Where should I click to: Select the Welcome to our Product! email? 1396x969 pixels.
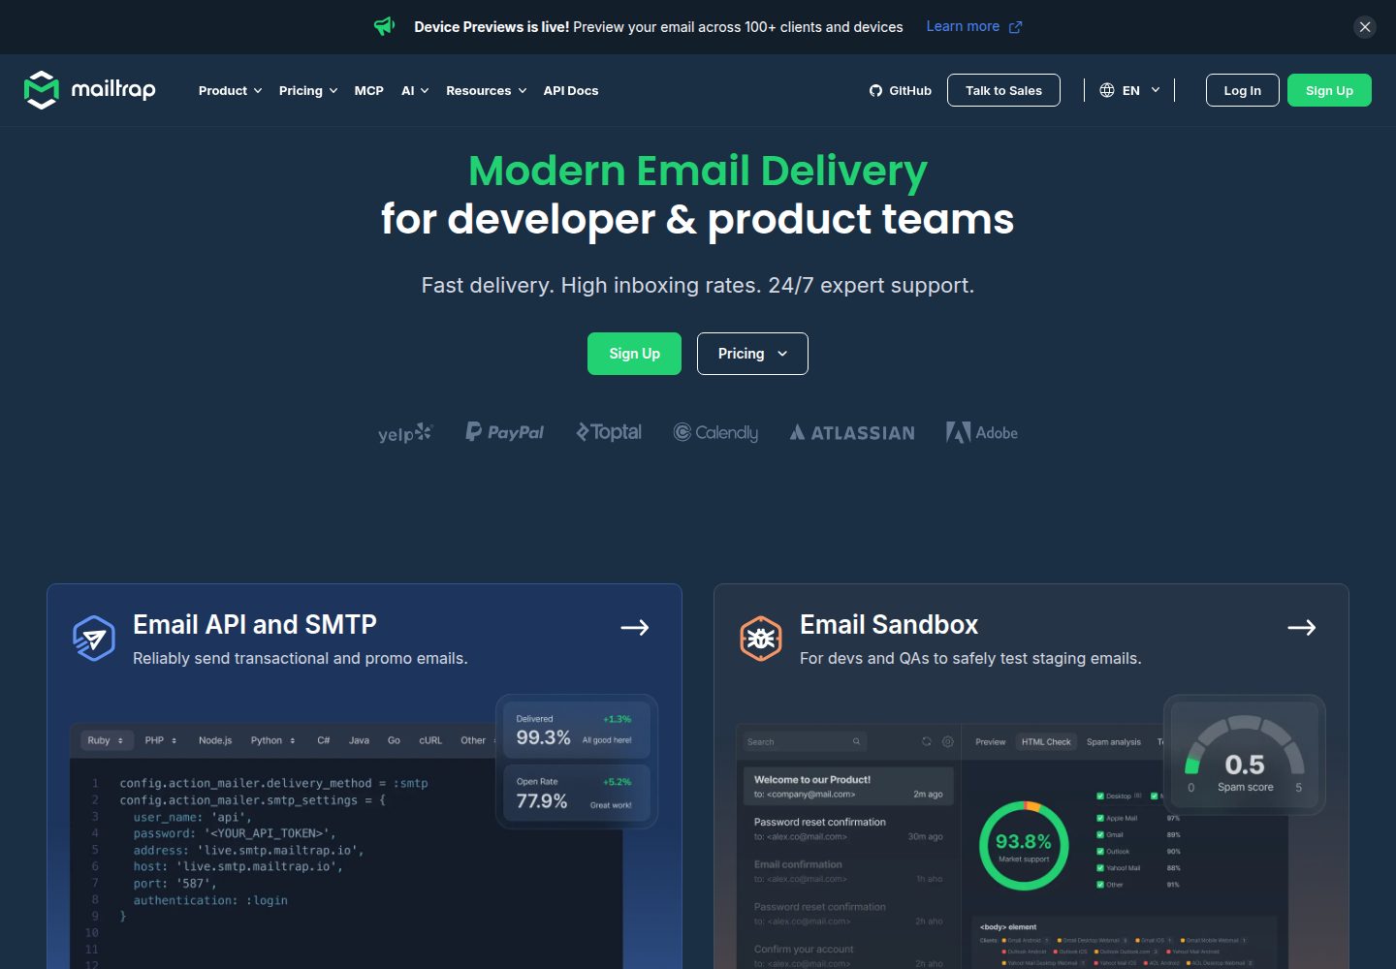848,786
